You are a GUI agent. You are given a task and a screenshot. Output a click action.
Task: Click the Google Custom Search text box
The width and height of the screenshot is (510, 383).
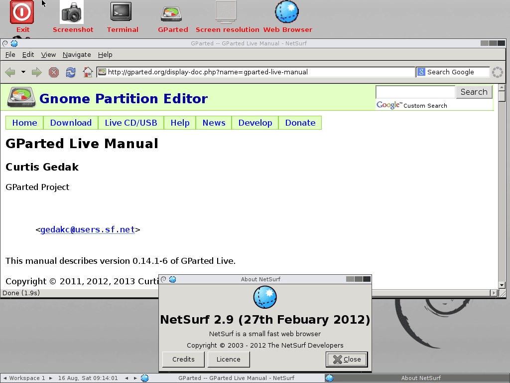coord(415,92)
